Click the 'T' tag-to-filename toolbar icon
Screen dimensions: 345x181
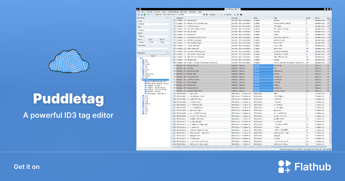204,15
